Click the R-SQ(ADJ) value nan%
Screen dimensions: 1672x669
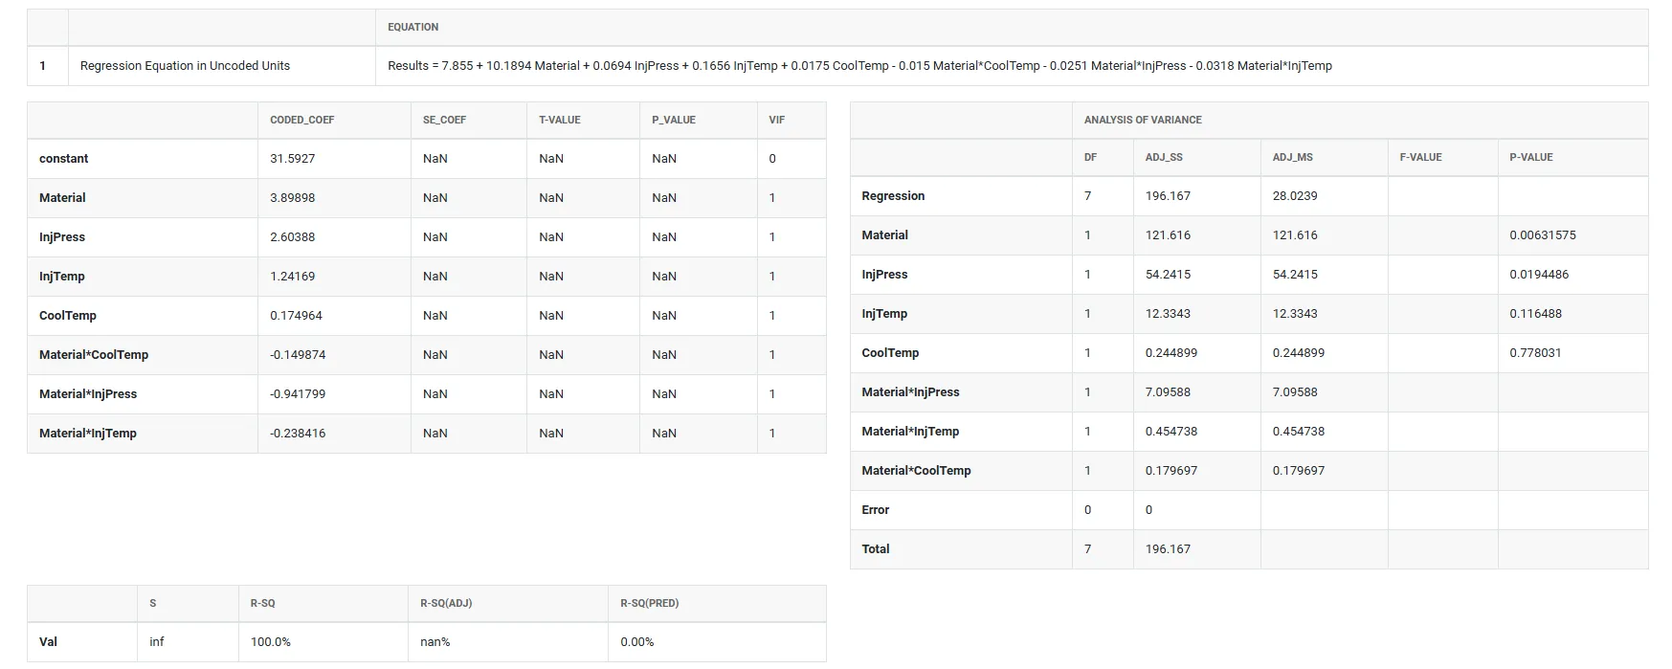(435, 642)
